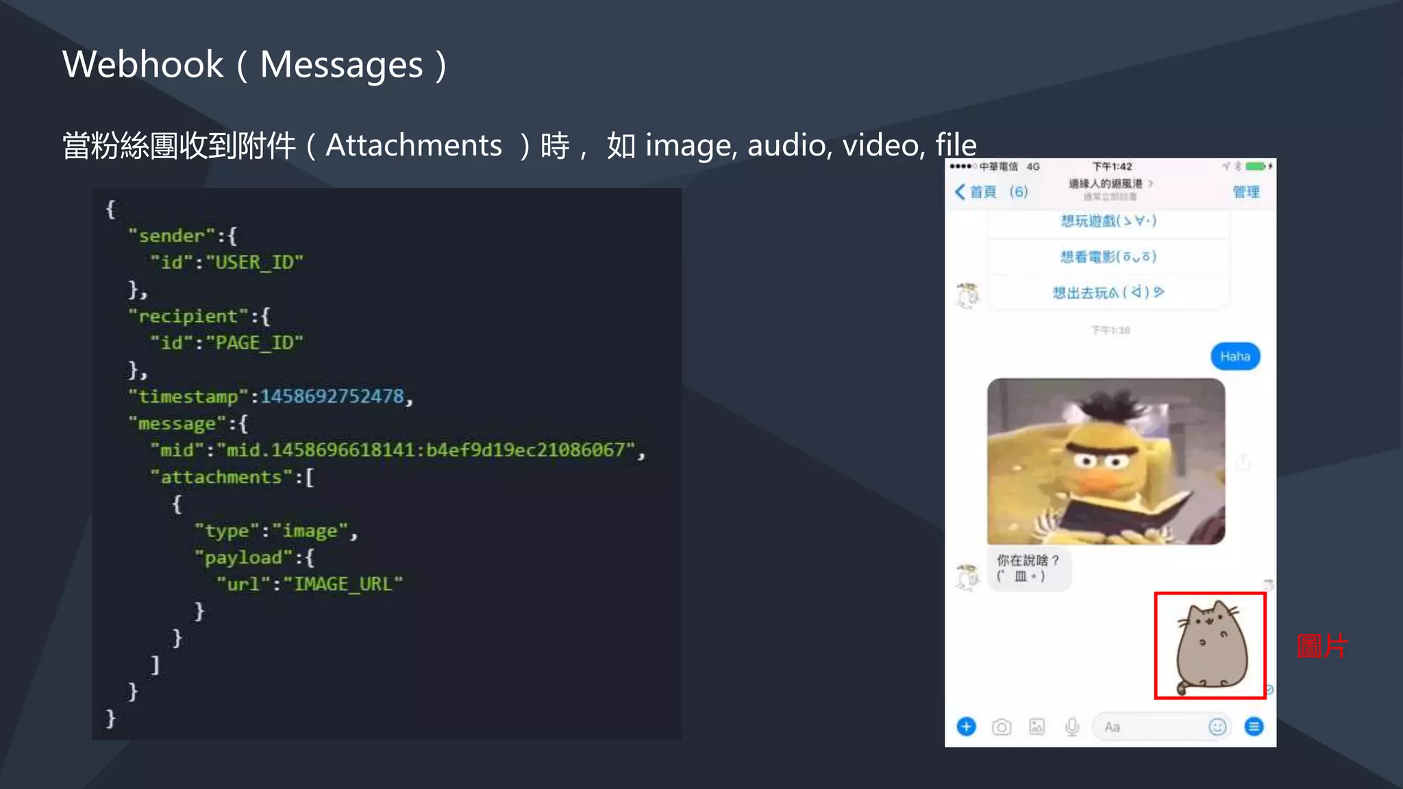Viewport: 1403px width, 789px height.
Task: Click timestamp value 1458692752478
Action: click(332, 397)
